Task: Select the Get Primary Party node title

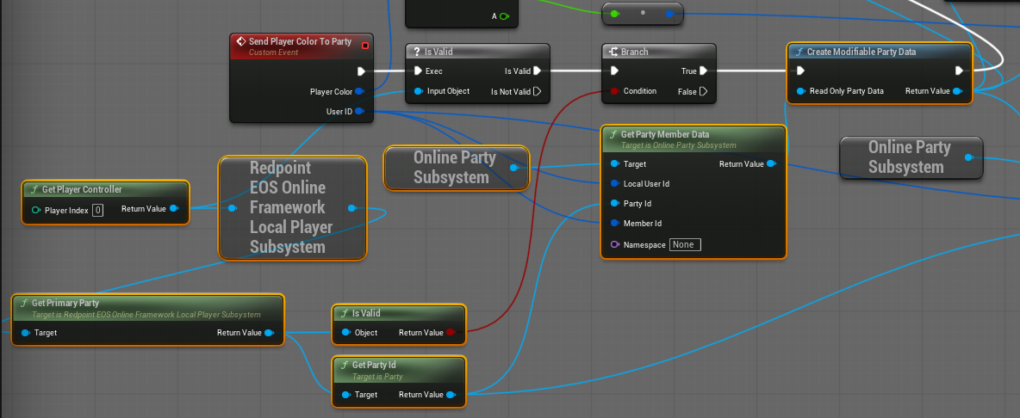Action: [65, 303]
